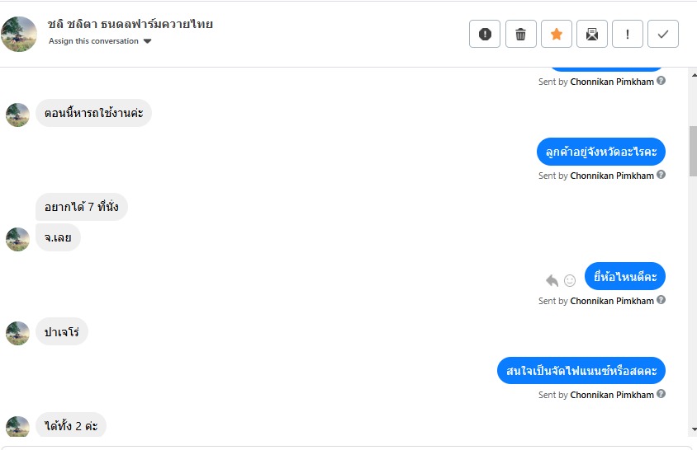This screenshot has height=450, width=697.
Task: Mark conversation as done with the checkmark
Action: click(x=663, y=34)
